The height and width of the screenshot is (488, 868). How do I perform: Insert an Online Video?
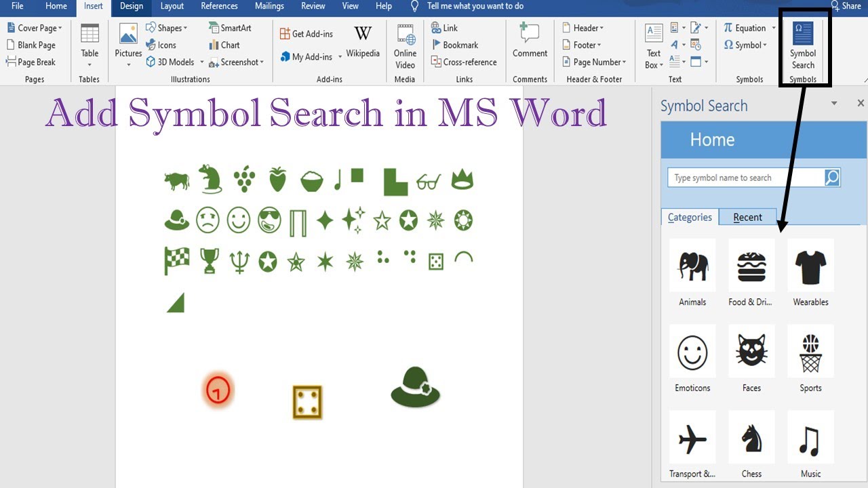pos(405,45)
